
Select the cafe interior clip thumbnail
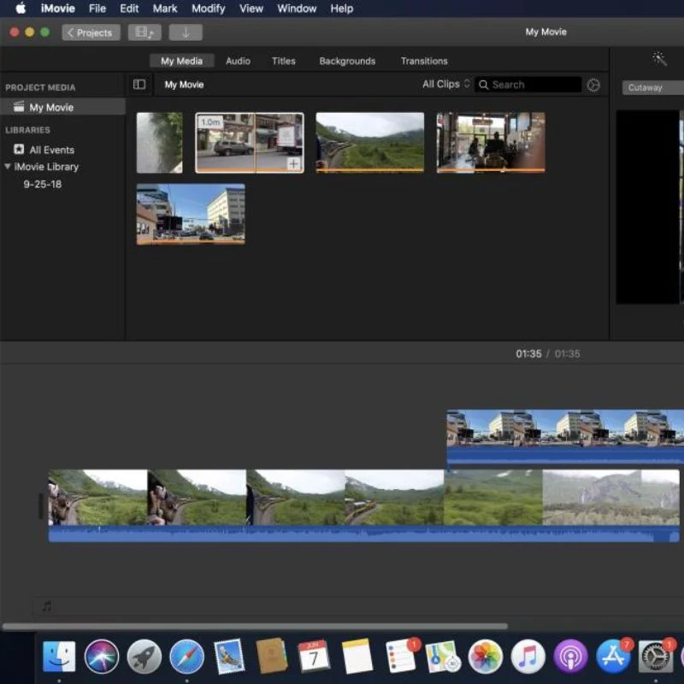(x=491, y=142)
